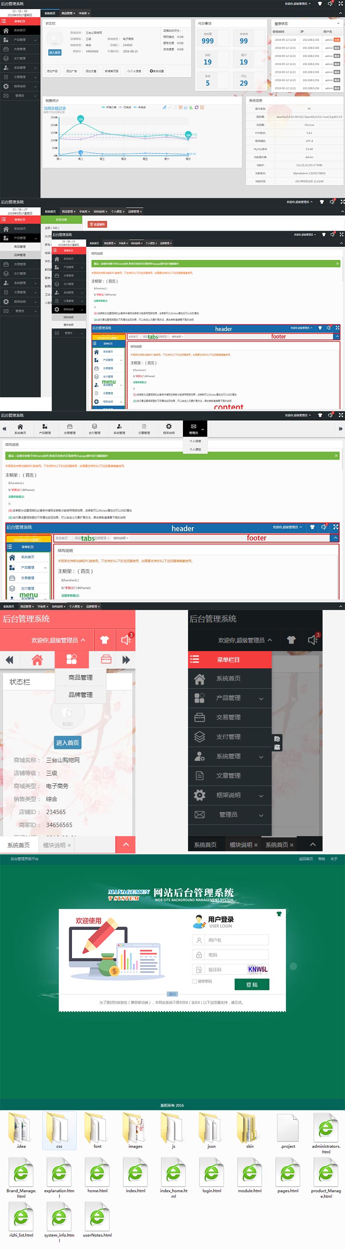This screenshot has height=1249, width=345.
Task: Click 系统首页 home icon in horizontal navigation bar
Action: [x=20, y=426]
